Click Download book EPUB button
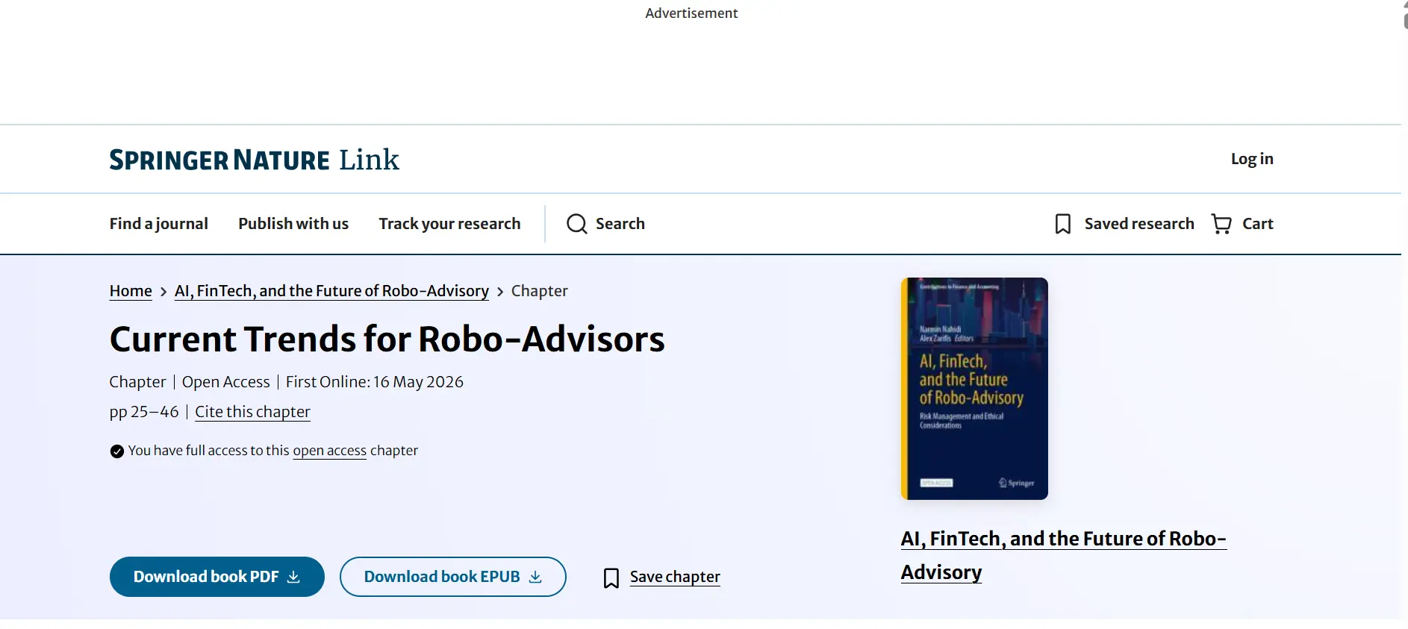This screenshot has height=629, width=1408. tap(453, 577)
